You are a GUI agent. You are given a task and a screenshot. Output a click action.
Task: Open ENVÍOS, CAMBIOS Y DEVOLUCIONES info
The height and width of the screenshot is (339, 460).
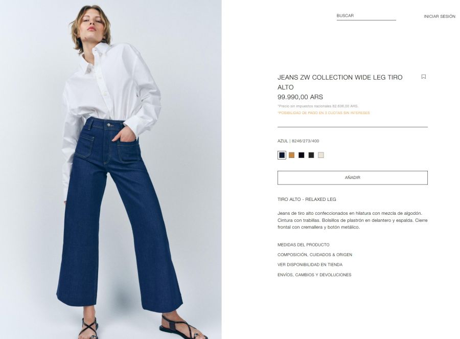click(x=314, y=275)
